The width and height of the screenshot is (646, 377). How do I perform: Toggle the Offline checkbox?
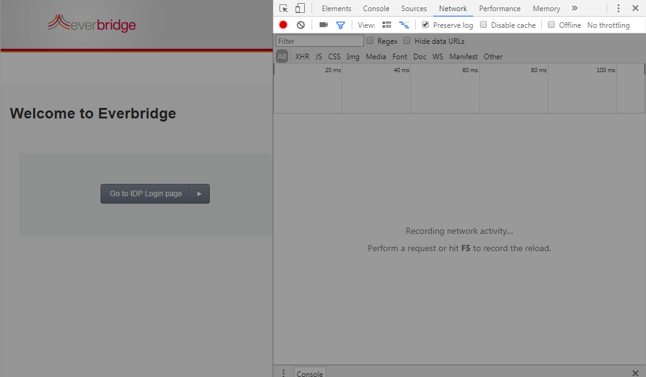point(551,24)
